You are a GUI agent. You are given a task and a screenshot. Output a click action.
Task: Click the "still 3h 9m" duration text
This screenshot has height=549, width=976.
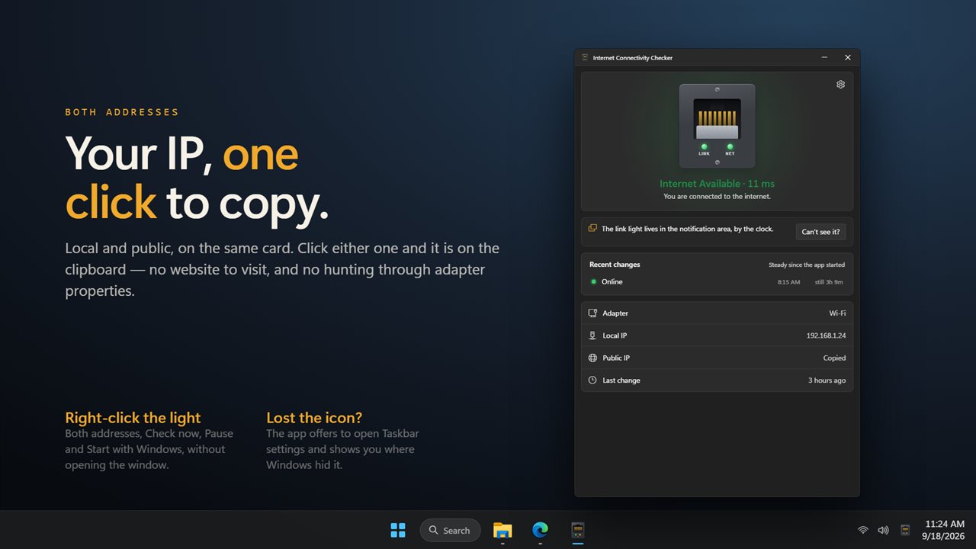click(x=827, y=282)
